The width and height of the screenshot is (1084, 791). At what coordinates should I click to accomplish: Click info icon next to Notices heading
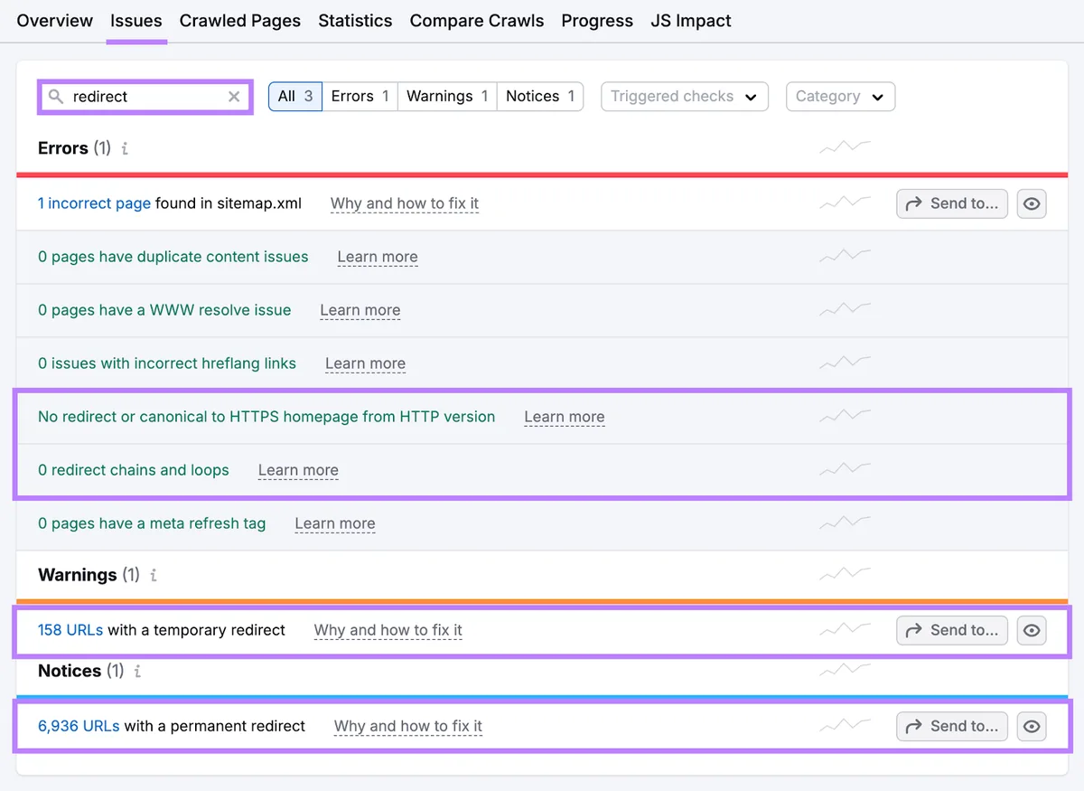point(138,671)
